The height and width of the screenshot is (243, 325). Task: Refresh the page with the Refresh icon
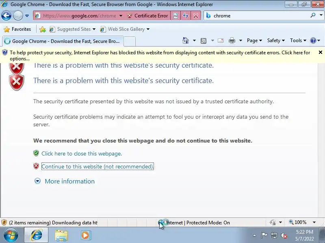pyautogui.click(x=186, y=16)
